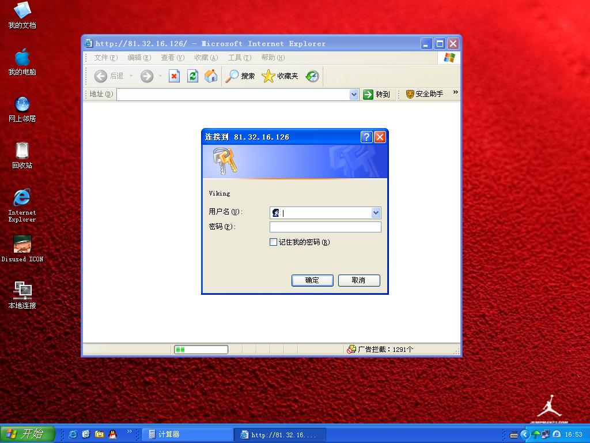Click the Go button beside address bar
The height and width of the screenshot is (443, 590).
(x=376, y=94)
